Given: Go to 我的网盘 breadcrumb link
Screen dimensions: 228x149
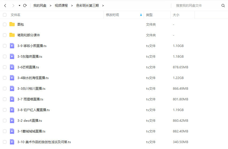Looking at the screenshot, I should [40, 6].
